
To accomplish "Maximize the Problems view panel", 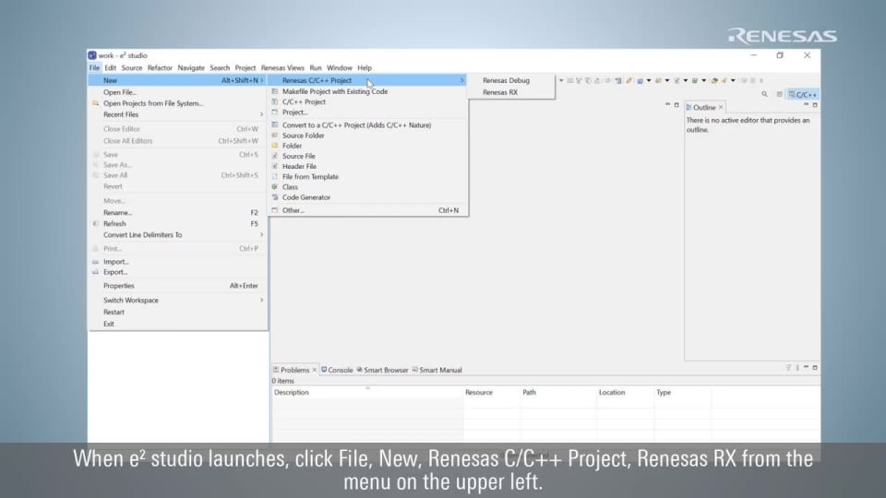I will (x=815, y=368).
